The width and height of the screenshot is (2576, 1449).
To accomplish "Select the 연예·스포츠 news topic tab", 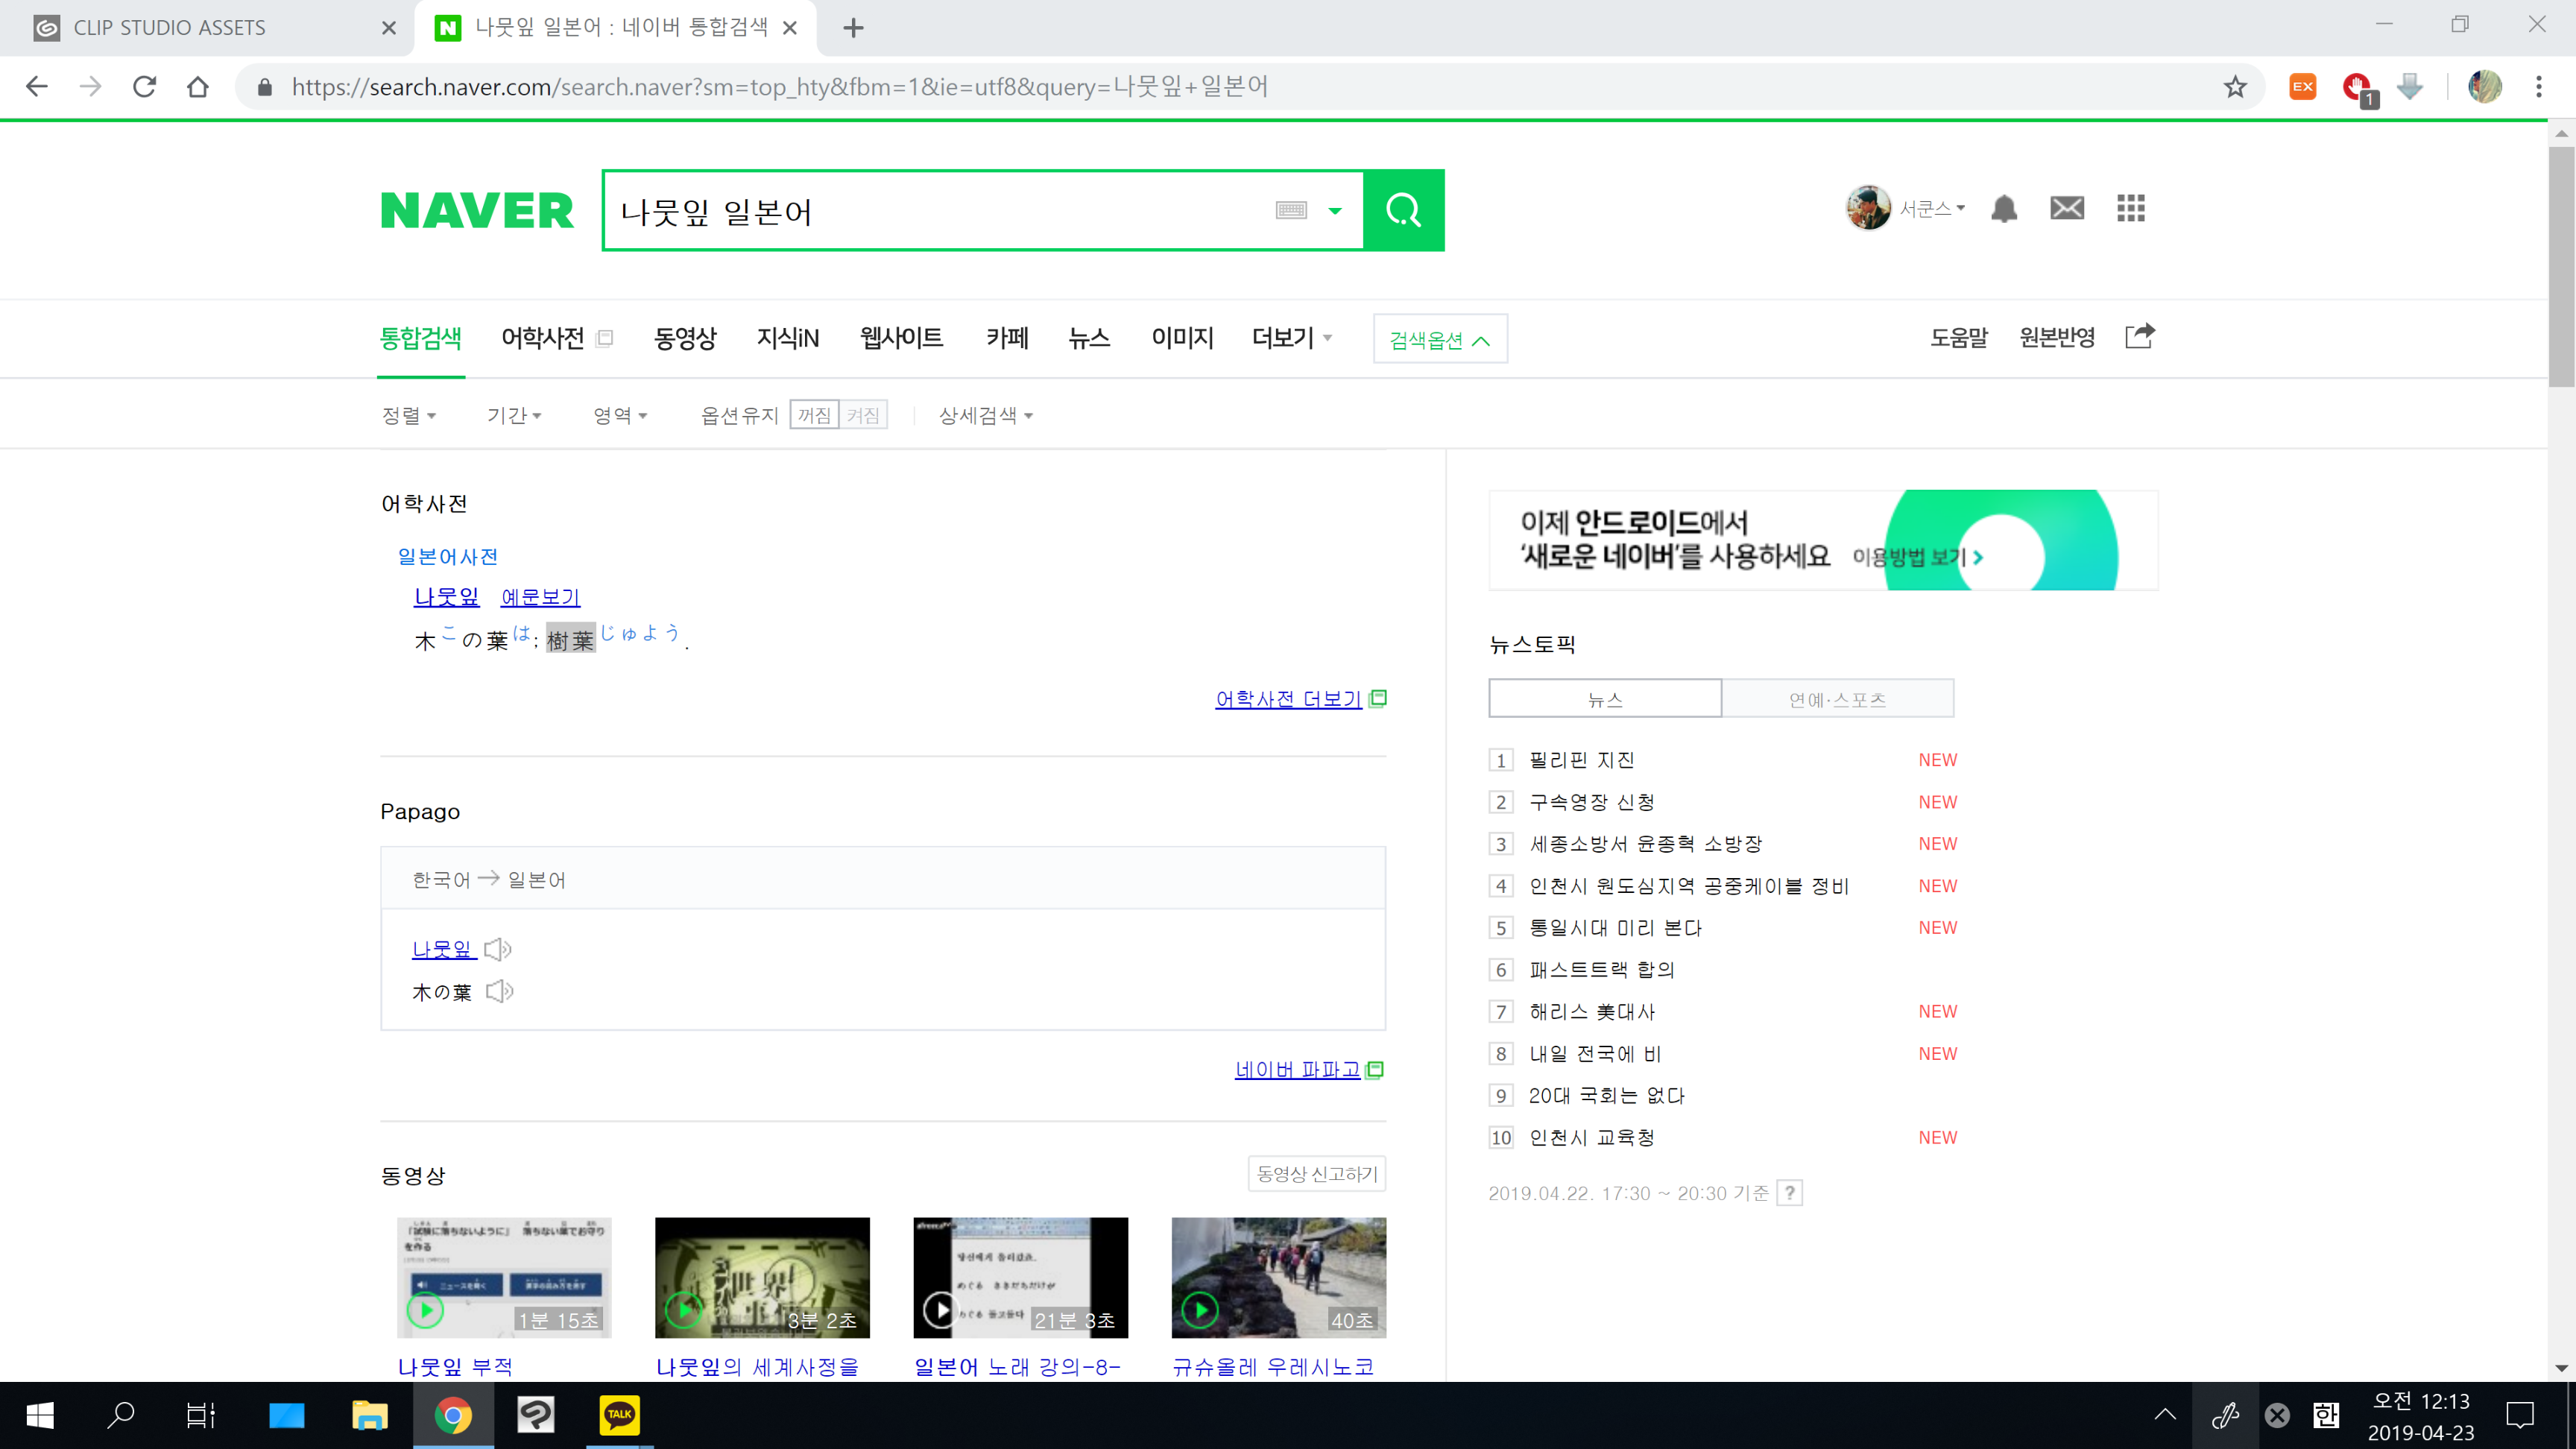I will tap(1837, 699).
